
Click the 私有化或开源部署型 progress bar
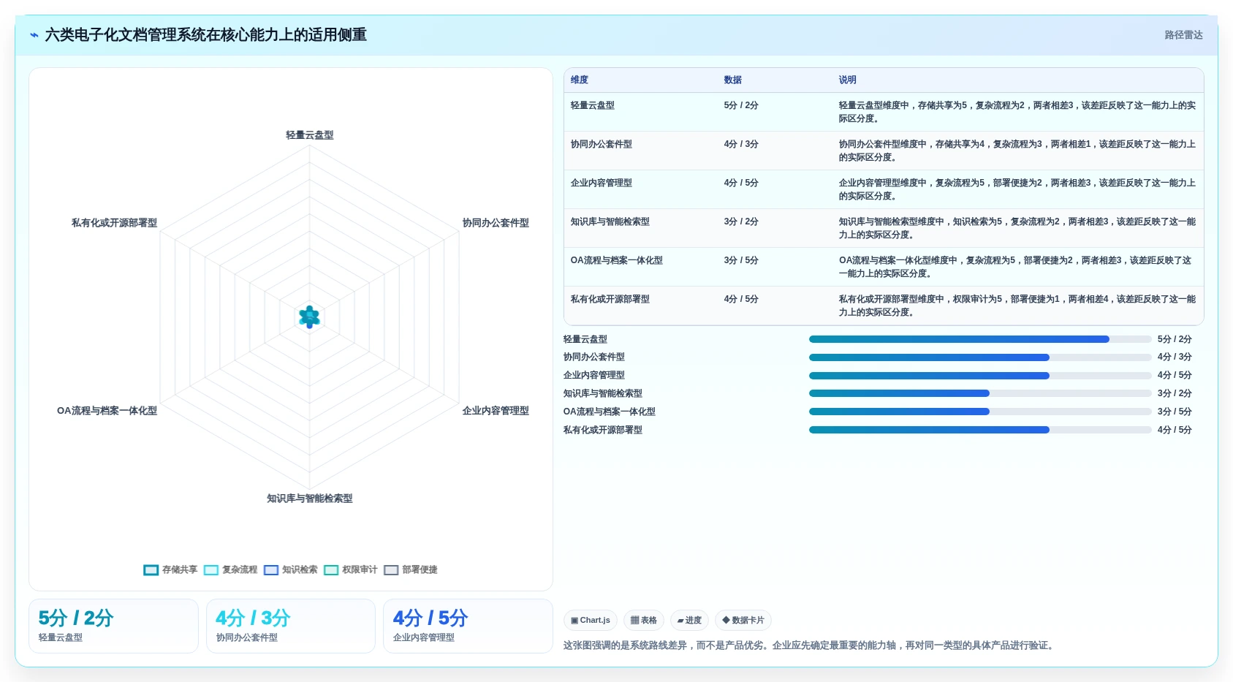980,430
